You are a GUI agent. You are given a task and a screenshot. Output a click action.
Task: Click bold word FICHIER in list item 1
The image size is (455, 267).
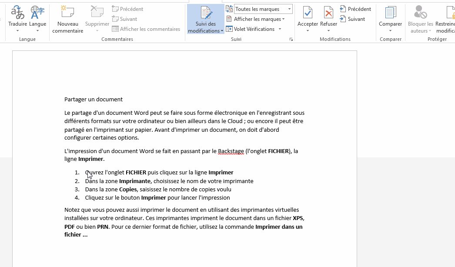tap(136, 172)
